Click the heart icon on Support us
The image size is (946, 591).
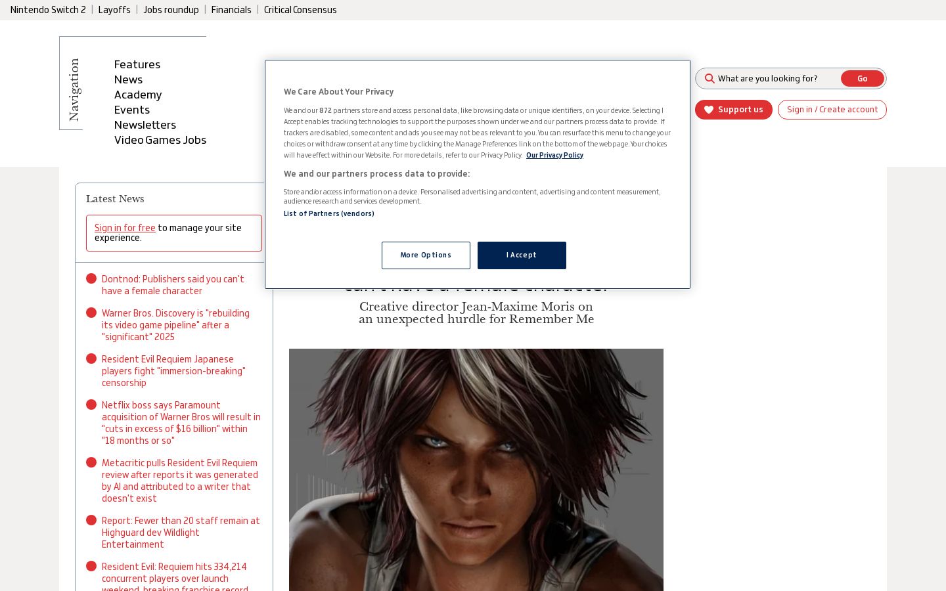click(709, 110)
